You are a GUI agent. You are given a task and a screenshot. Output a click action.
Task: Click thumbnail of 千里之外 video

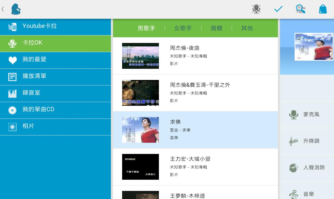[140, 93]
